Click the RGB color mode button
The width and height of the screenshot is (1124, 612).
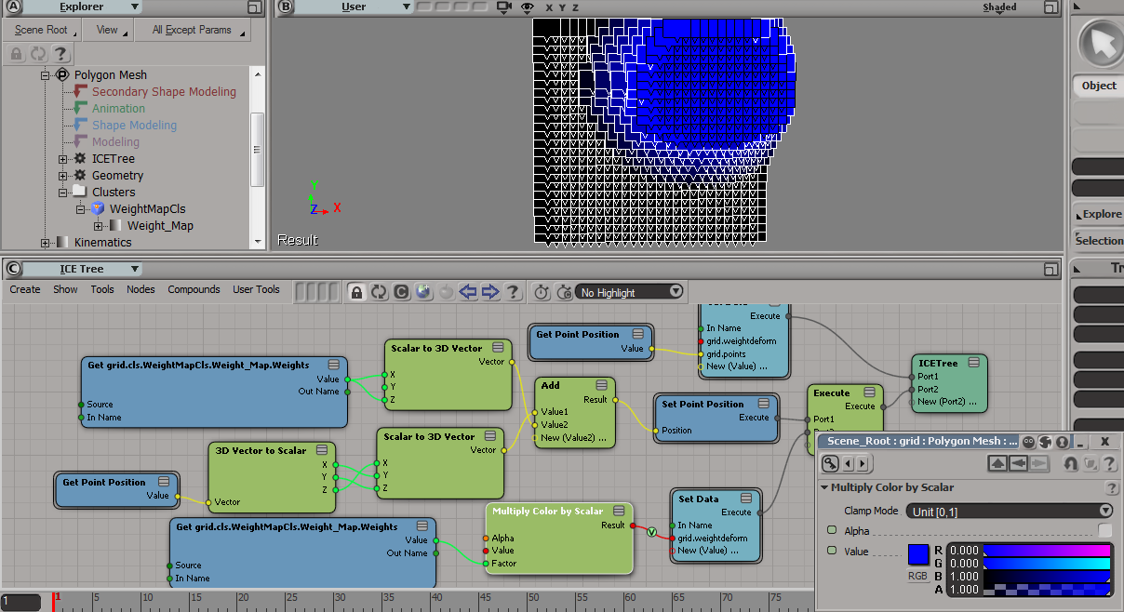(917, 576)
